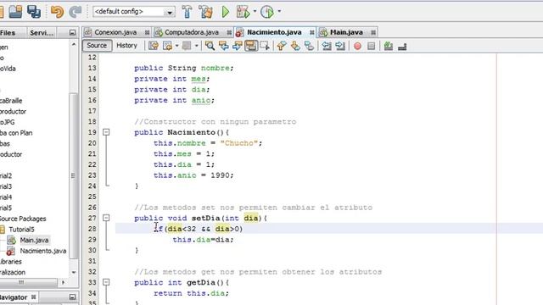
Task: Click the Uncomment icon in editor toolbar
Action: coord(402,46)
